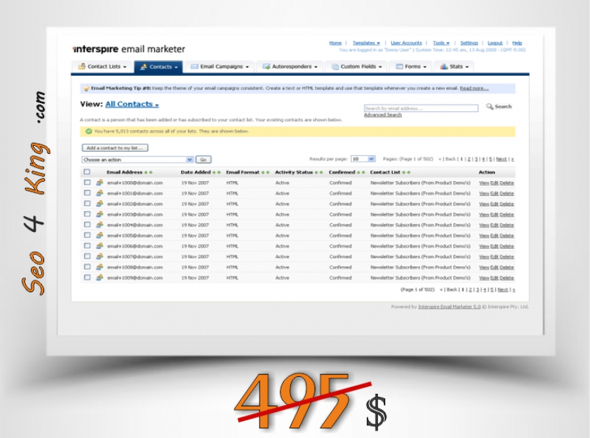Tick the select-all checkbox in table header

(x=87, y=172)
